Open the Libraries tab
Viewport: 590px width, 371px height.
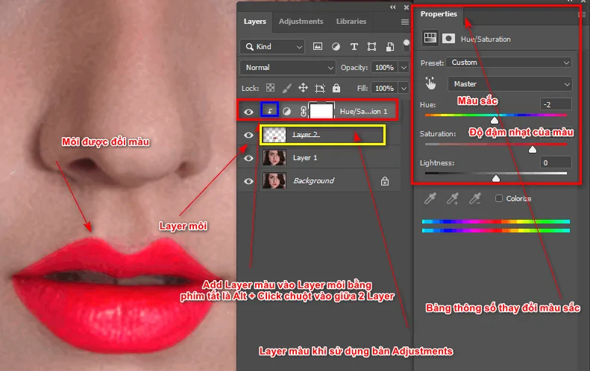click(x=351, y=22)
